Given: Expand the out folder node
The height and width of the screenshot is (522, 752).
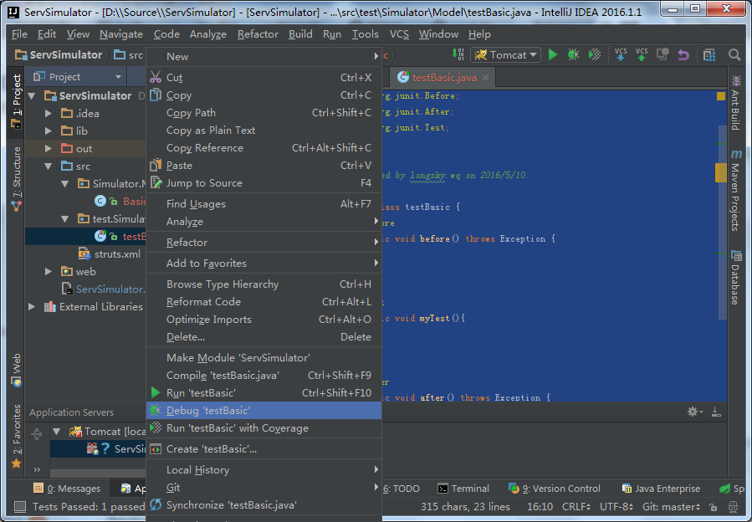Looking at the screenshot, I should [48, 148].
